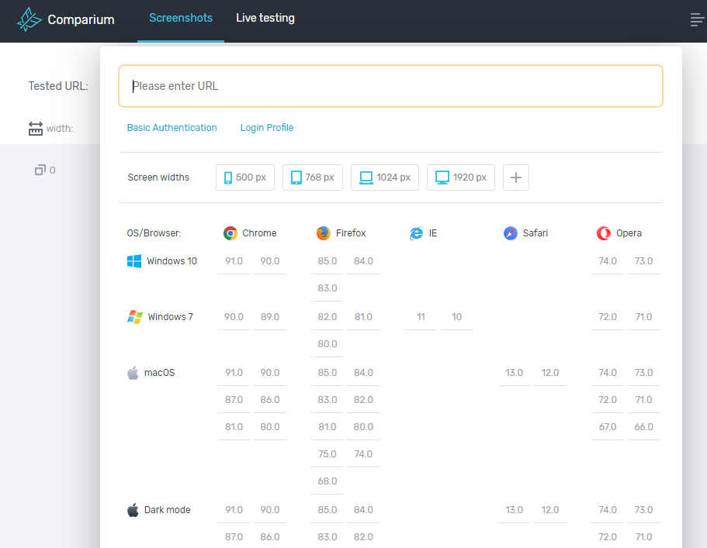
Task: Toggle Opera 72.0 on Windows 7
Action: coord(608,317)
